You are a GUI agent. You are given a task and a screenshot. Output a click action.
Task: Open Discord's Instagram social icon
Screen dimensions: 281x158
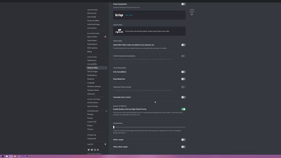(95, 150)
